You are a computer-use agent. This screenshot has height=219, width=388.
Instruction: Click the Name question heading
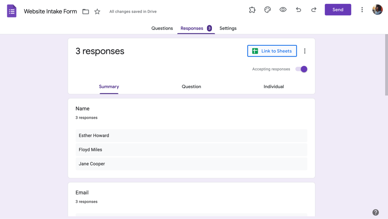[x=82, y=109]
